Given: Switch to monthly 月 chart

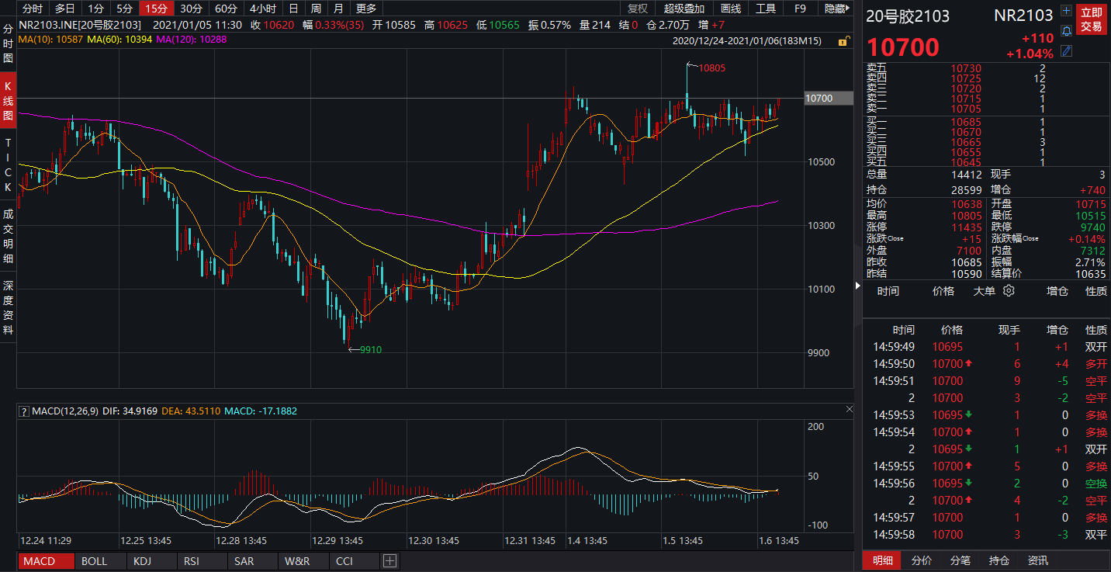Looking at the screenshot, I should (x=338, y=9).
